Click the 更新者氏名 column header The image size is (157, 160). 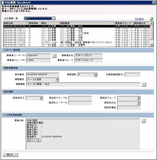pos(142,23)
